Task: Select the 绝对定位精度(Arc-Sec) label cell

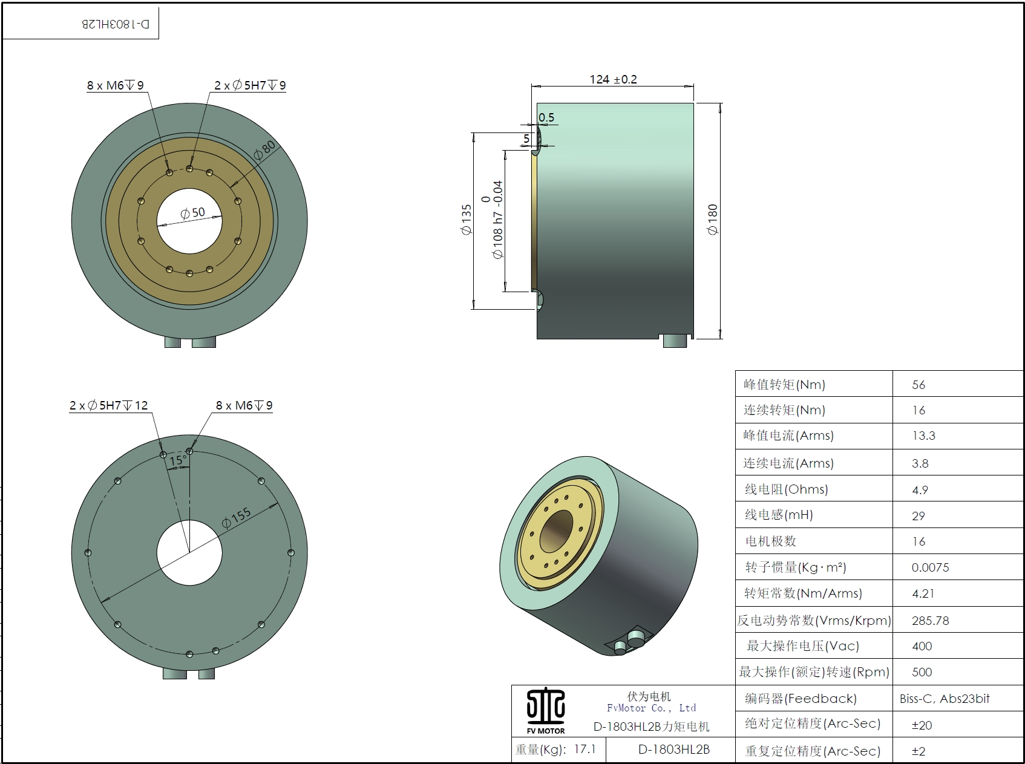Action: (814, 723)
